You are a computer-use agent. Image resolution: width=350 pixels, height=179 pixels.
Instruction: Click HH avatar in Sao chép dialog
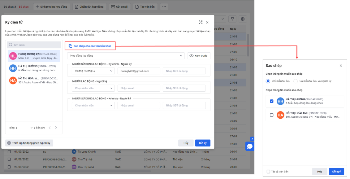(x=280, y=101)
